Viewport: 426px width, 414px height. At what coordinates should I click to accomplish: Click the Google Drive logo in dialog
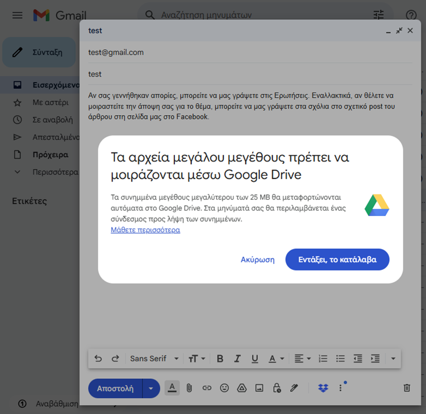377,205
